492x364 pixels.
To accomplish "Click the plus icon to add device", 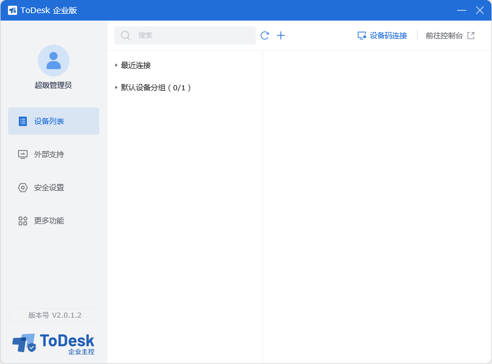I will tap(281, 35).
